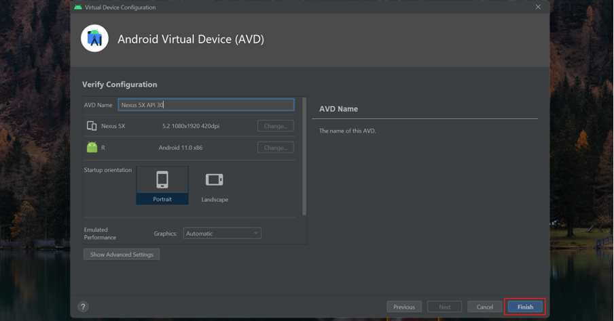The width and height of the screenshot is (614, 321).
Task: Click the green Android robot icon
Action: (92, 147)
